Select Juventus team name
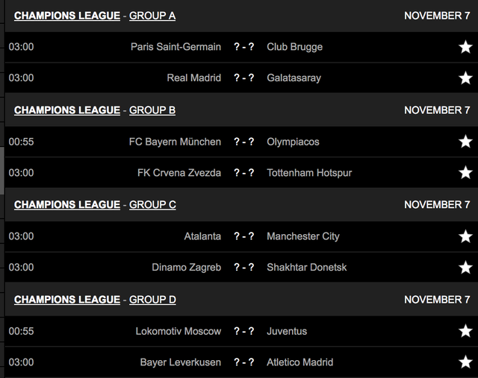Image resolution: width=478 pixels, height=378 pixels. 287,331
